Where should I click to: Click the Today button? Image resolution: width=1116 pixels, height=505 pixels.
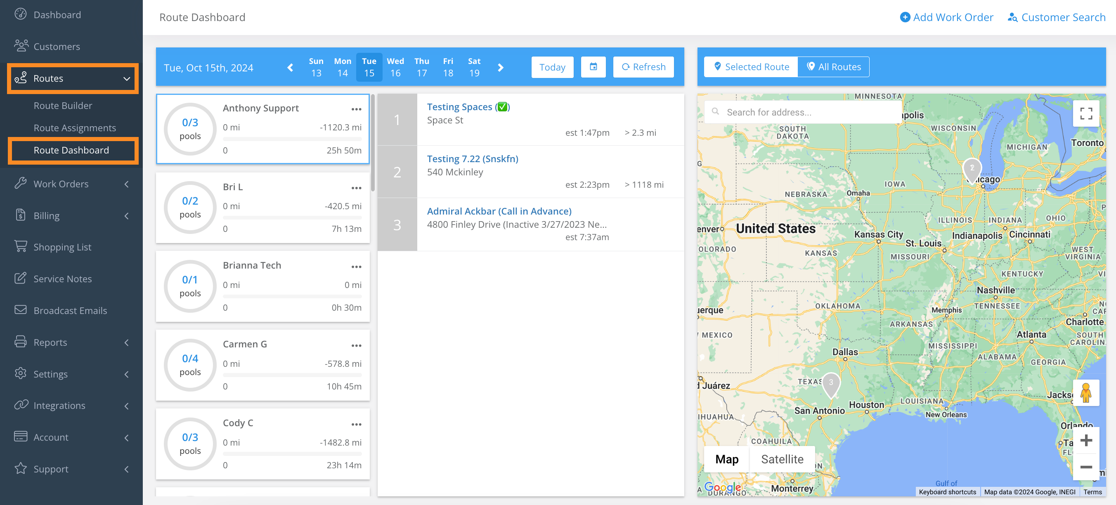552,67
